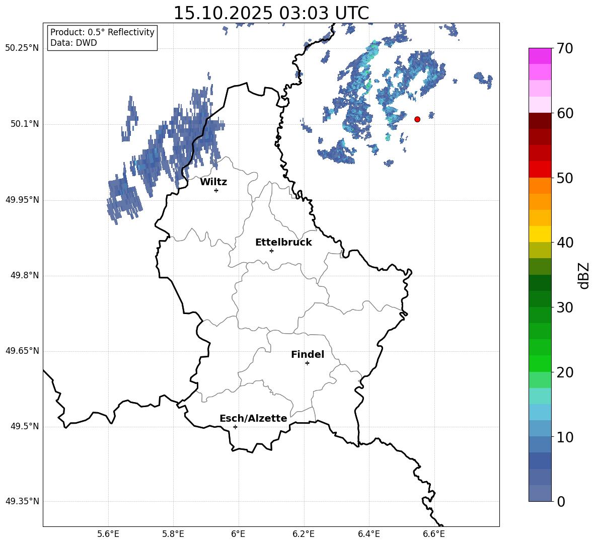Click the 49.65°N latitude label
This screenshot has height=544, width=596.
point(22,351)
